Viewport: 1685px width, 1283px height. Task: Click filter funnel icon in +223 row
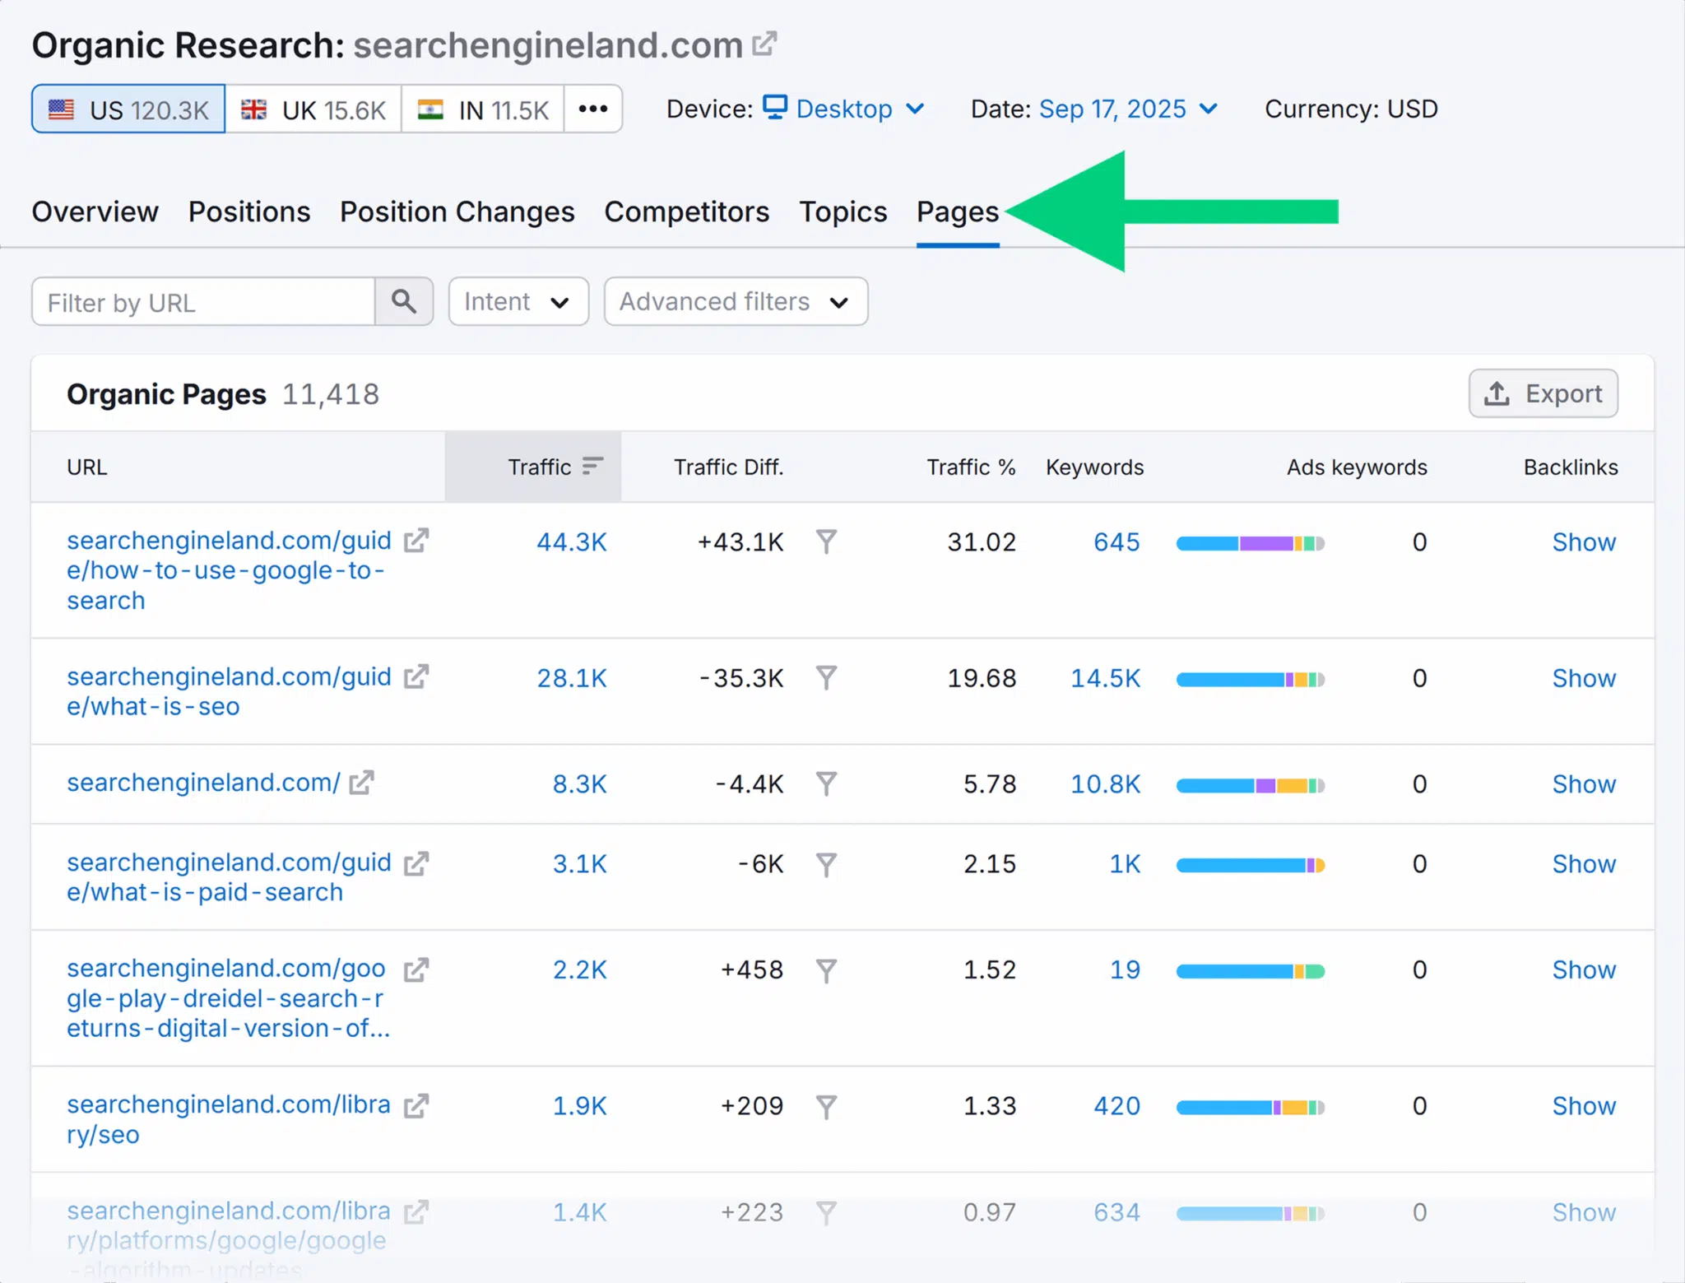pyautogui.click(x=826, y=1212)
